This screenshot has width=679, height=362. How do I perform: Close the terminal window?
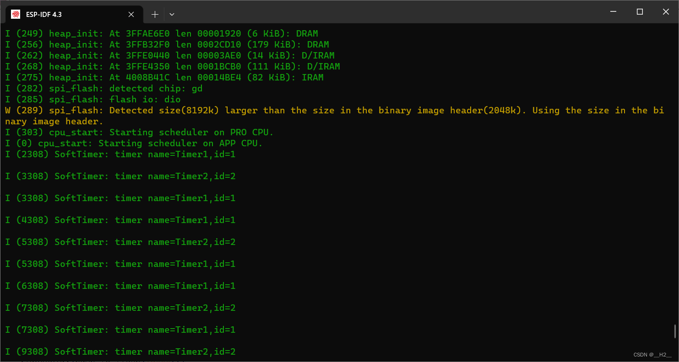click(666, 11)
